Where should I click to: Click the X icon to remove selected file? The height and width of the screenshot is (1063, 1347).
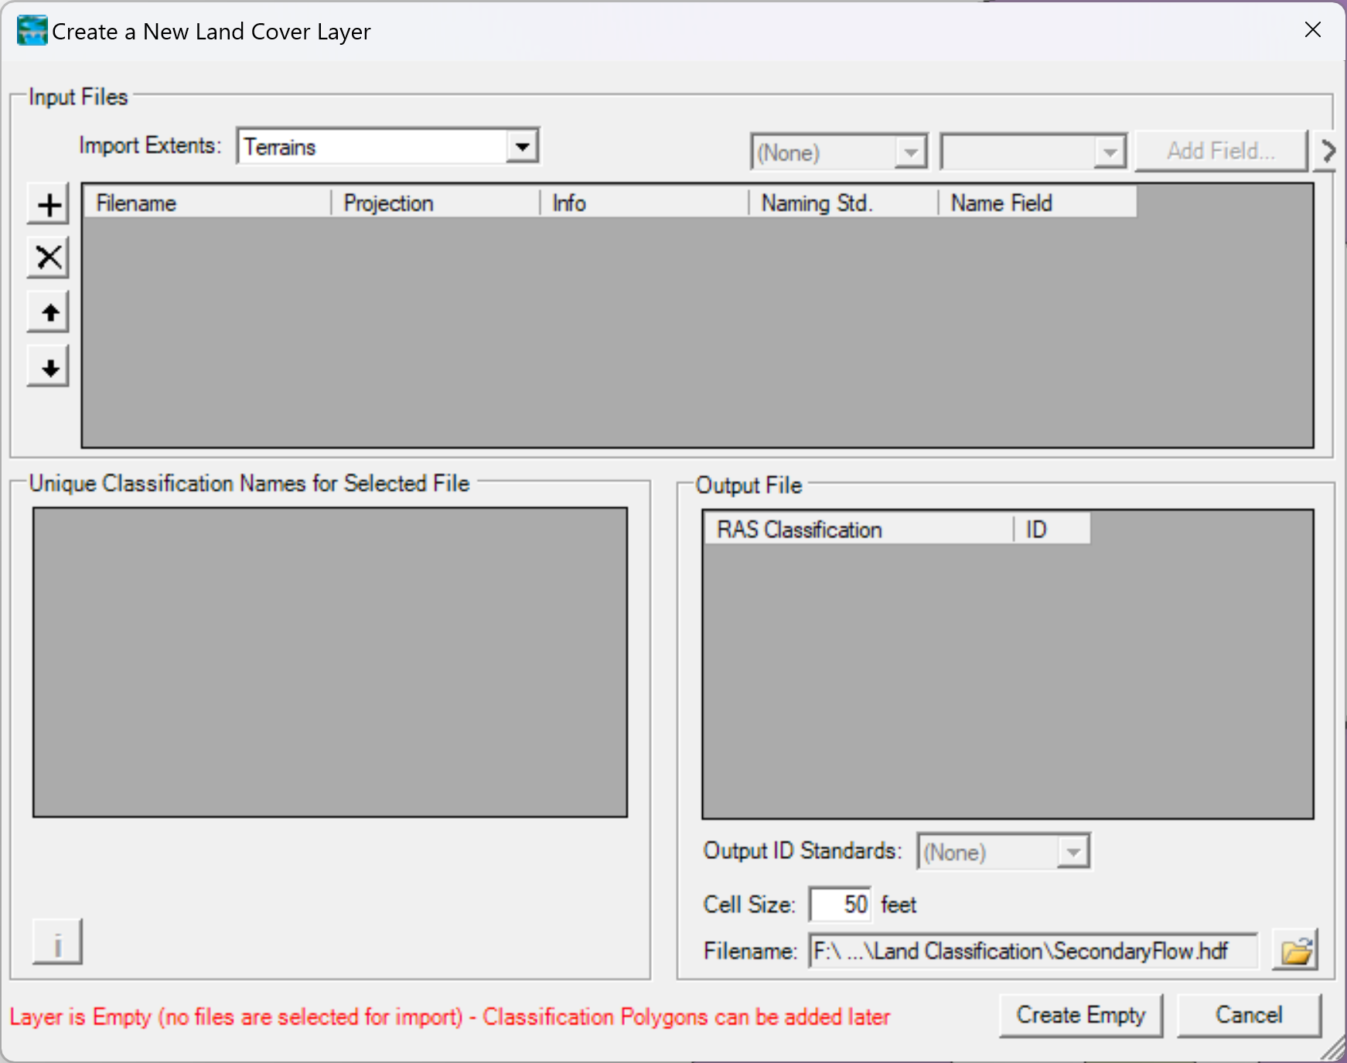pyautogui.click(x=49, y=258)
